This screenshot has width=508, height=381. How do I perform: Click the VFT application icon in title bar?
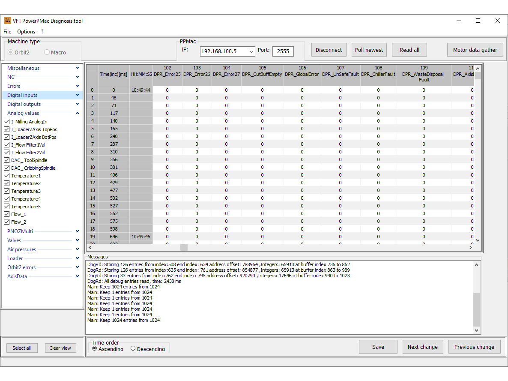tap(7, 21)
